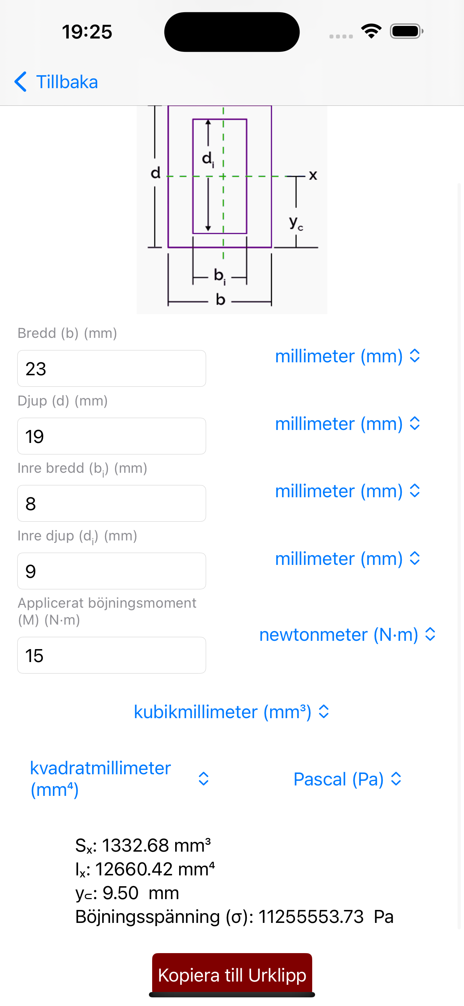Change kvadratmillimeter (mm⁴) output unit
The image size is (464, 1006).
[119, 779]
